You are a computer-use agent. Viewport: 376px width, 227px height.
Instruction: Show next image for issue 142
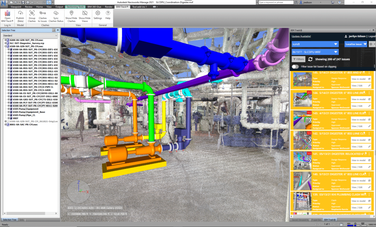(310, 140)
